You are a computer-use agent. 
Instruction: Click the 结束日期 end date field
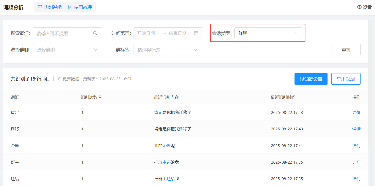[177, 33]
